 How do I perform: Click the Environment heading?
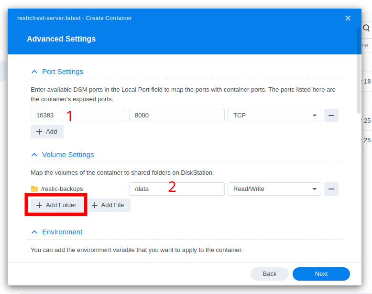62,232
